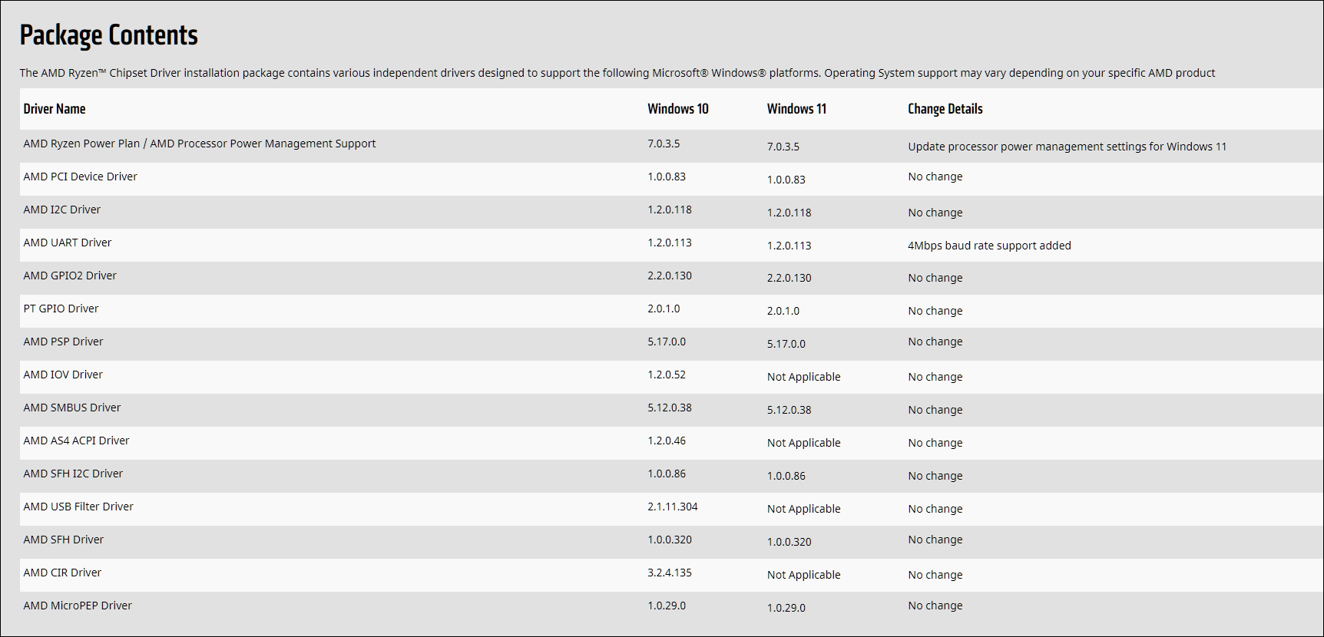Select the 'AMD GPIO2 Driver' row name

pos(70,276)
